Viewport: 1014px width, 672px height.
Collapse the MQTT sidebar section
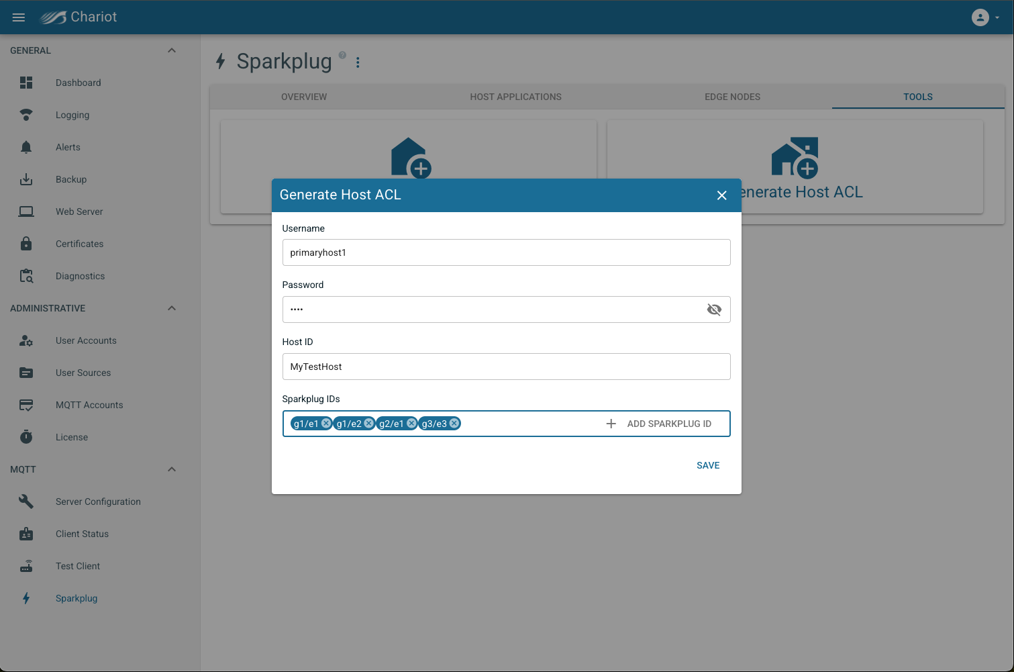pos(172,469)
